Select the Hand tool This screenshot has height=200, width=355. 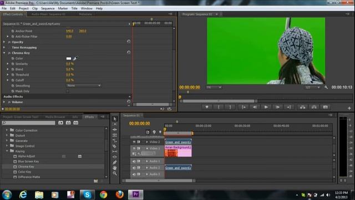115,168
